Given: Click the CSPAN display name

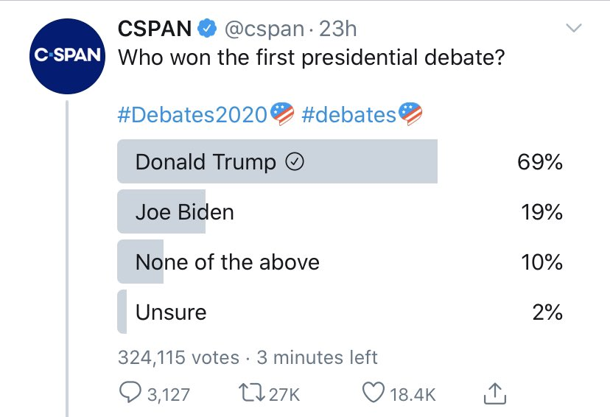Looking at the screenshot, I should [155, 29].
